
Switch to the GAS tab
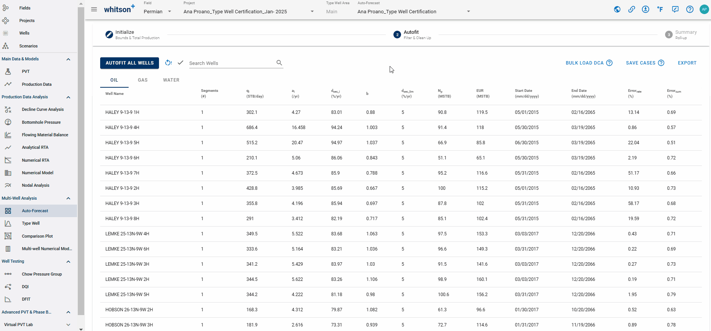(x=143, y=80)
